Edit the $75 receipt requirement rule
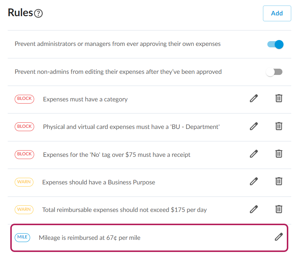 pyautogui.click(x=254, y=154)
